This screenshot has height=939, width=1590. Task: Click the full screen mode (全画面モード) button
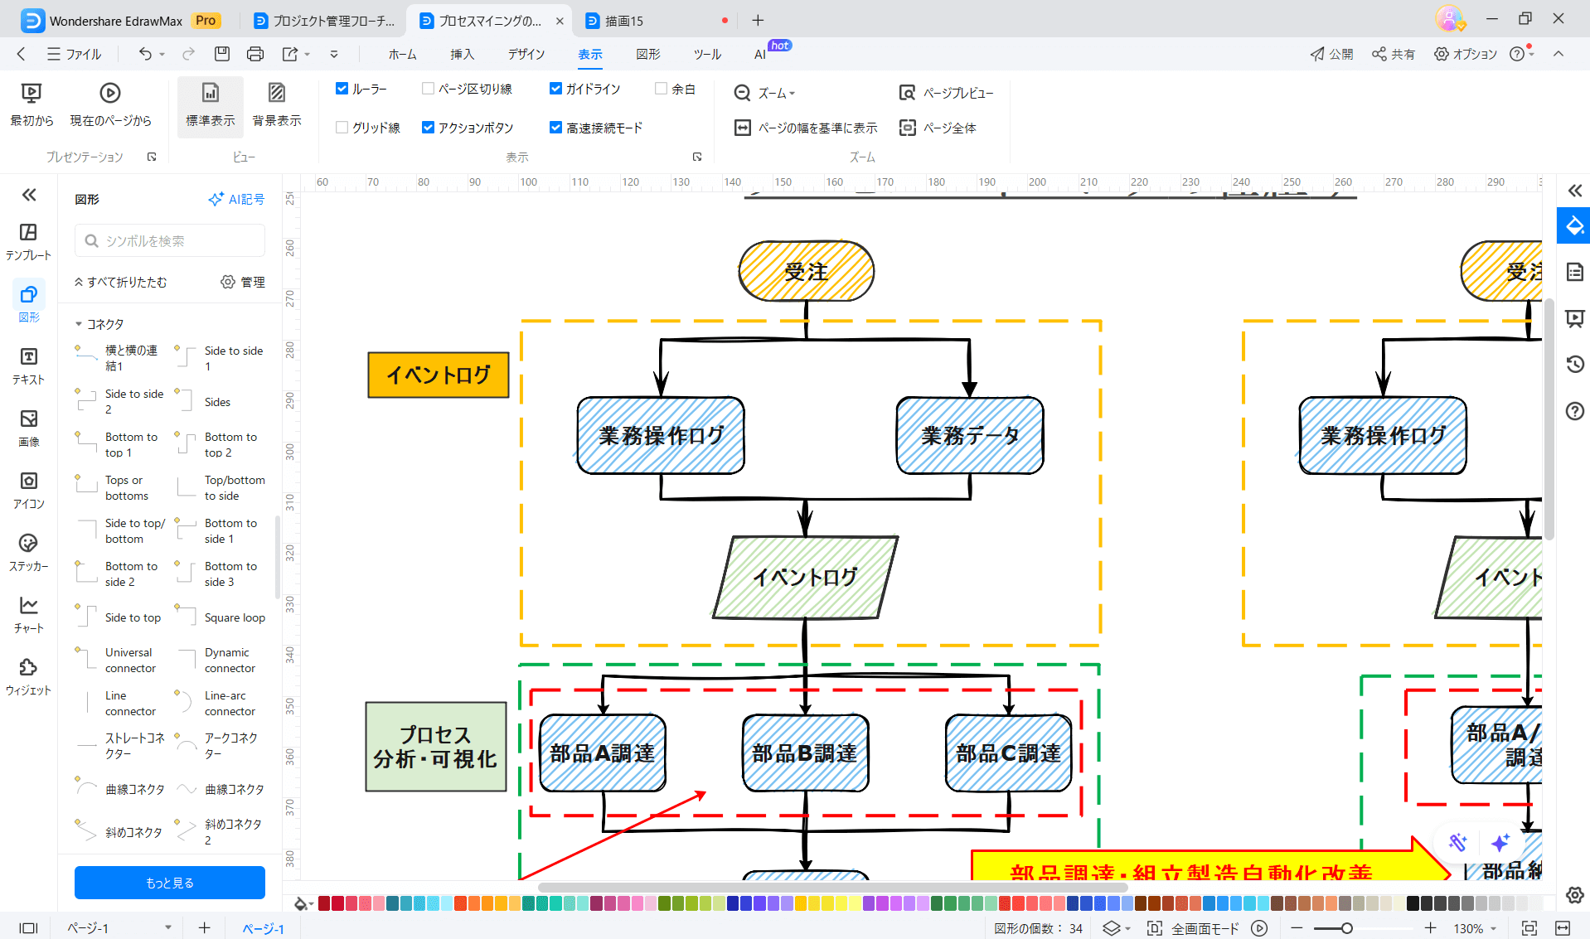(1205, 928)
